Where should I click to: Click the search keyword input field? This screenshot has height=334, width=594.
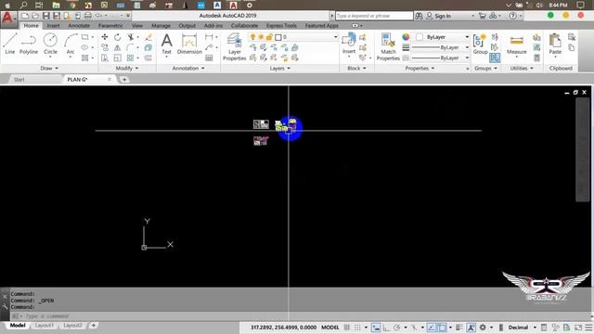[x=374, y=16]
